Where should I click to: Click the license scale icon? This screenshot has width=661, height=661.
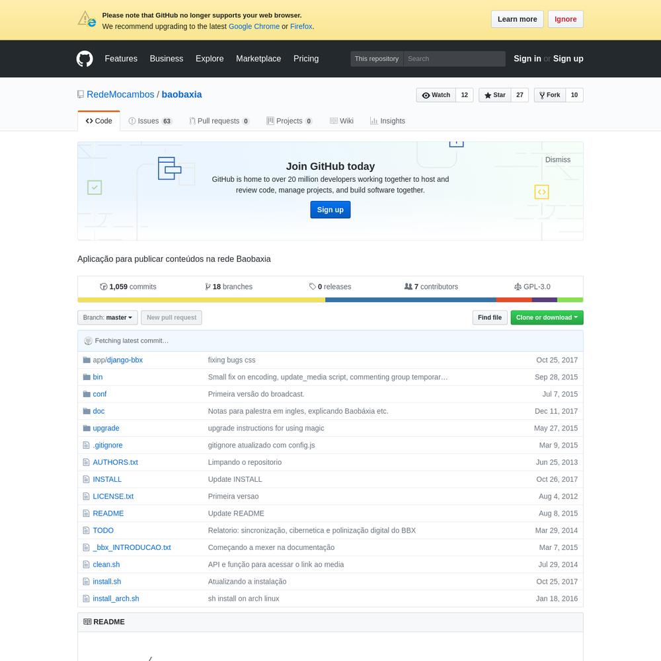518,287
